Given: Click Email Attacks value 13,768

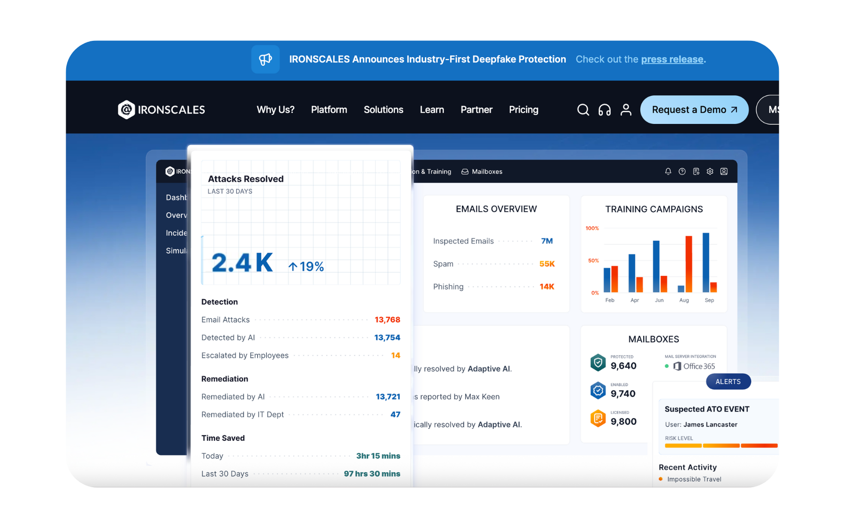Looking at the screenshot, I should click(387, 320).
